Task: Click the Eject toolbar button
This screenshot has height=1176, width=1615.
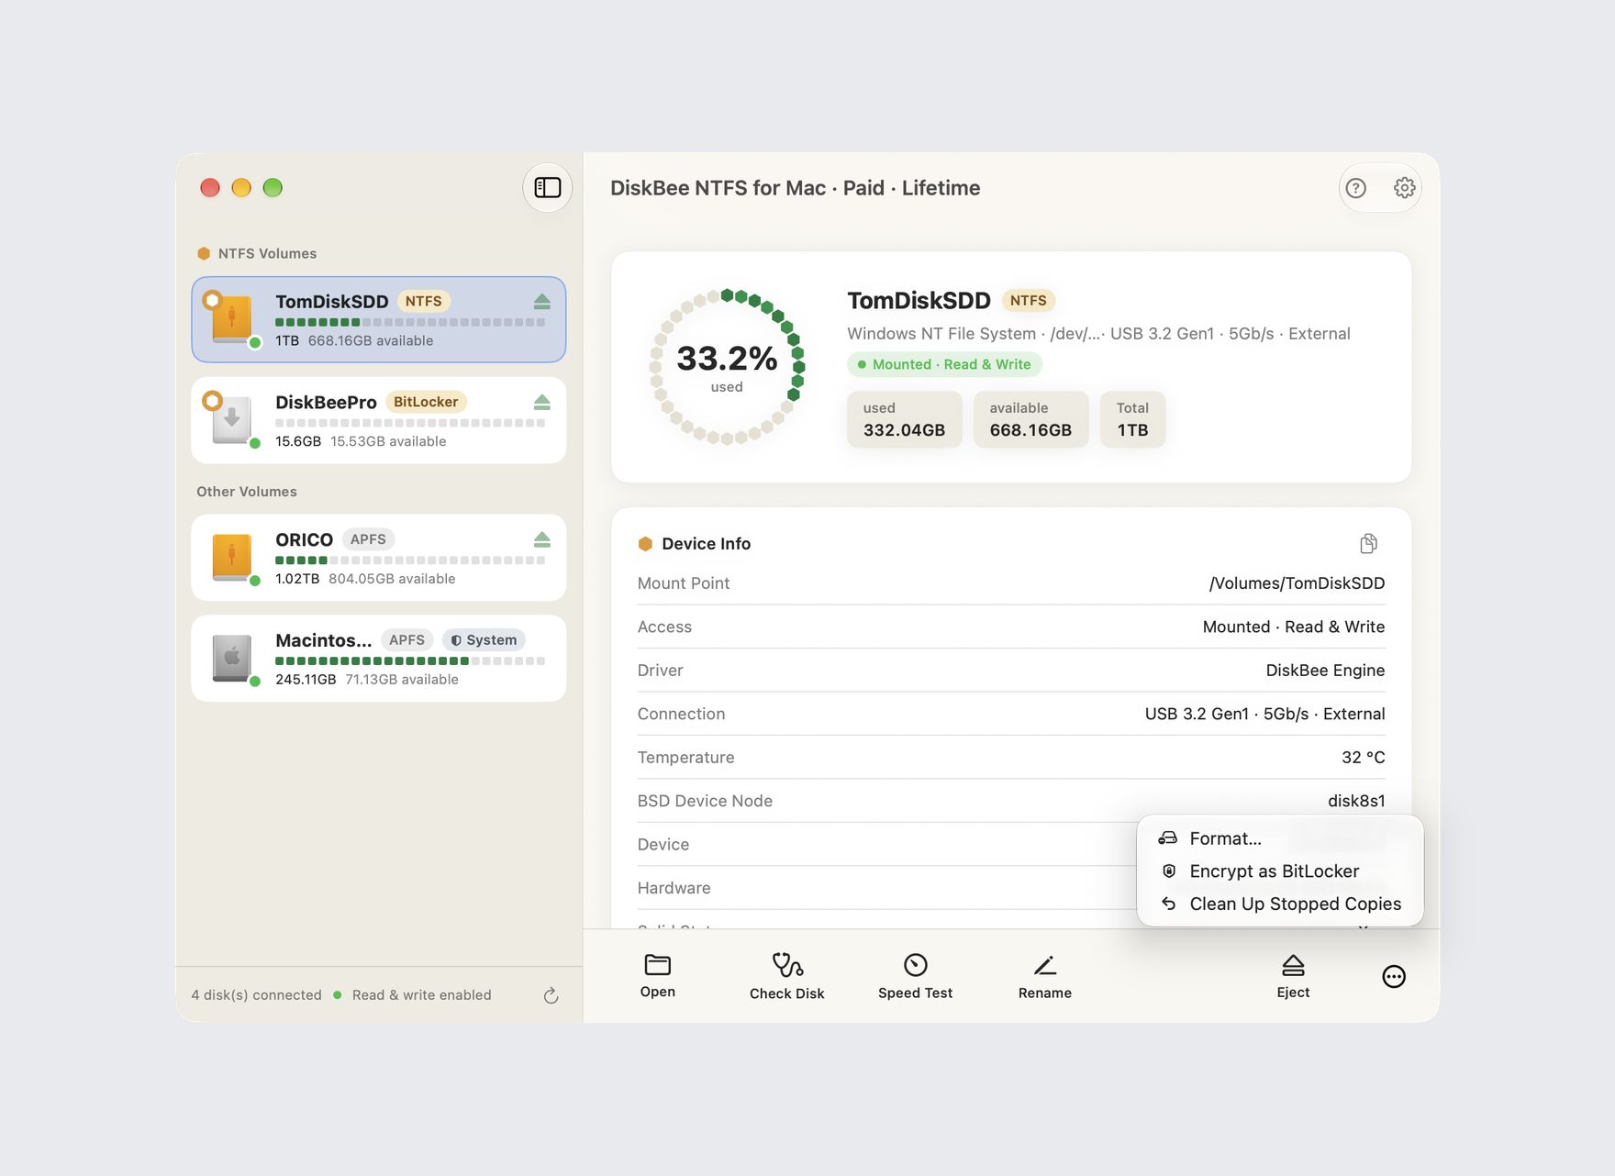Action: [x=1293, y=976]
